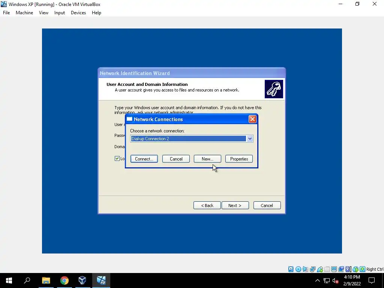This screenshot has height=288, width=384.
Task: Open the Help menu
Action: [96, 13]
